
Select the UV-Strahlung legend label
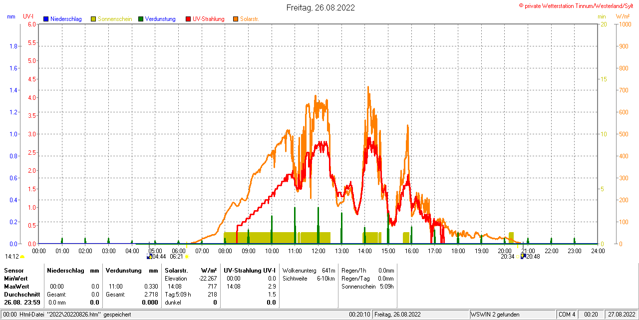tap(209, 19)
